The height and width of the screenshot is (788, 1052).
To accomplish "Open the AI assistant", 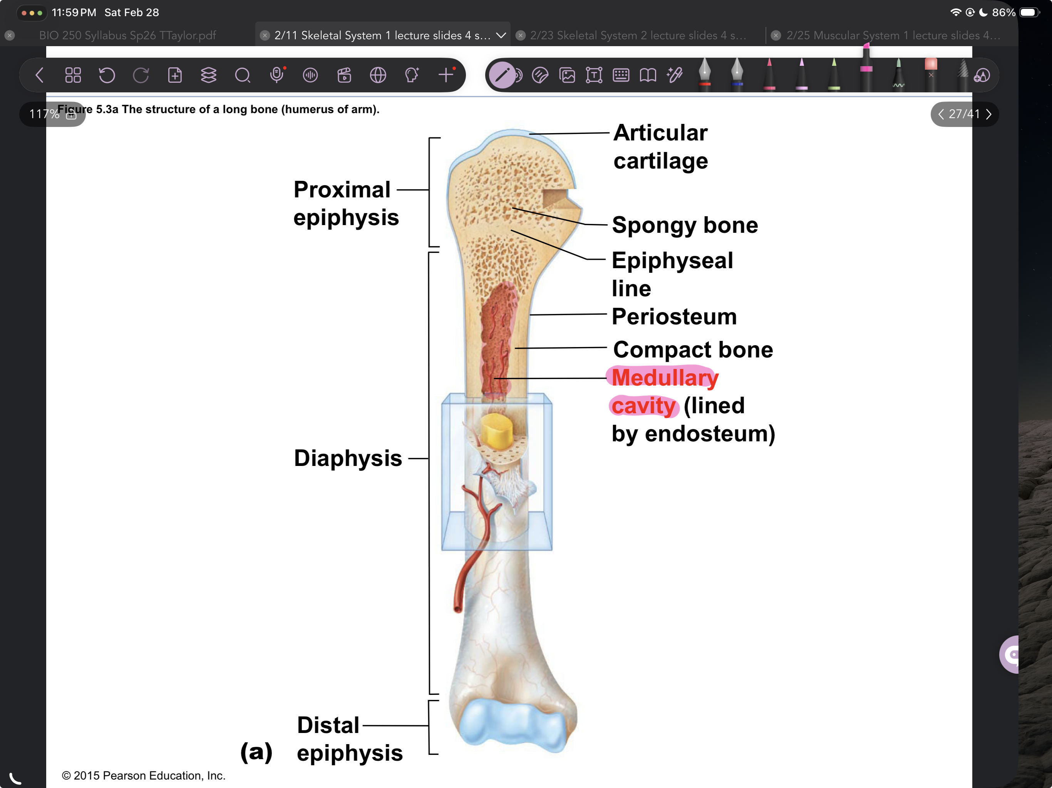I will 412,75.
